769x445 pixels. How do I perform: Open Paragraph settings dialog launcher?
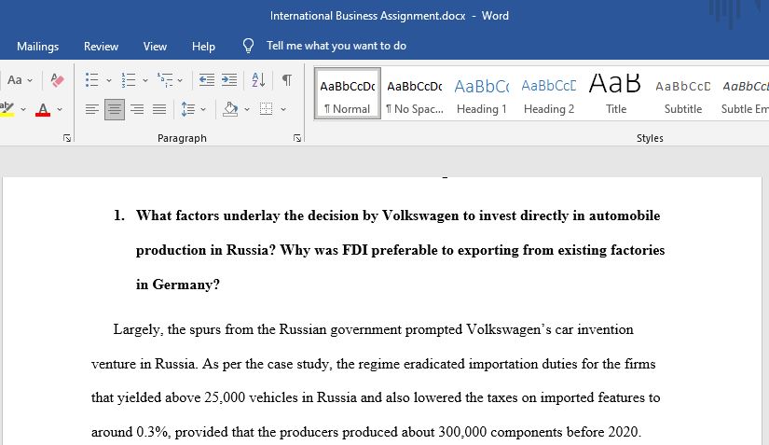coord(297,138)
